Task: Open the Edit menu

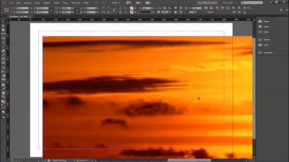Action: click(x=19, y=3)
